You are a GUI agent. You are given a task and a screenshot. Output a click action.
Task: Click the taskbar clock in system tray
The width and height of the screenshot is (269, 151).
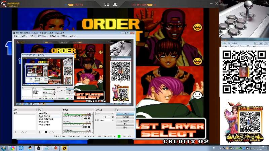(x=262, y=148)
